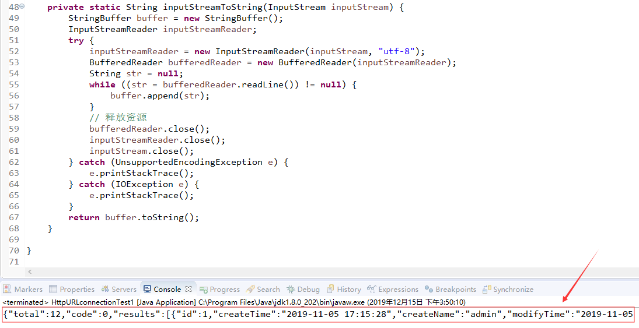Open the Breakpoints tab
This screenshot has width=639, height=328.
tap(451, 290)
